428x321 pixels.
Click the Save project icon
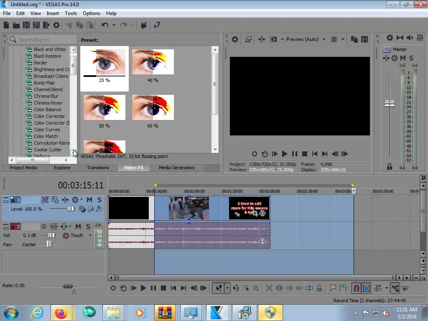coord(26,25)
